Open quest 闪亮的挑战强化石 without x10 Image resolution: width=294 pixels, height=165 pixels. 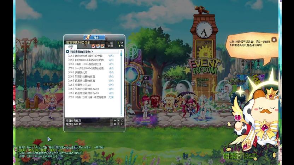(x=81, y=77)
